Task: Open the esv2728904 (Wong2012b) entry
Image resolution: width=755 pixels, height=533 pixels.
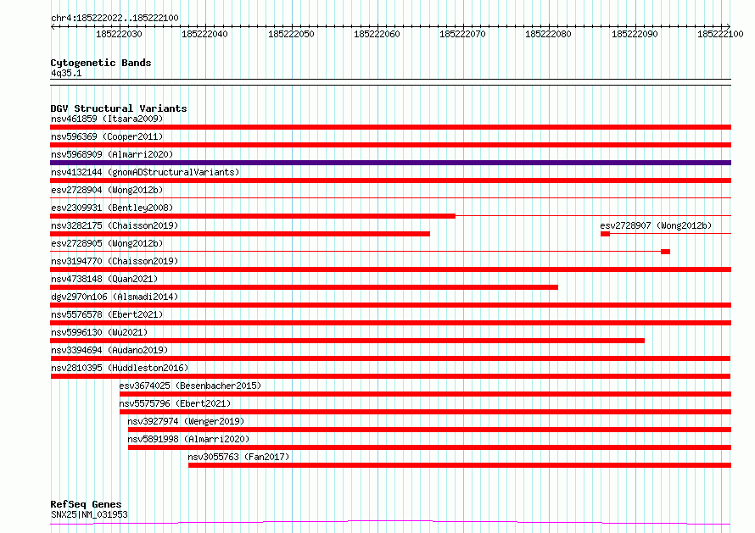Action: click(107, 190)
